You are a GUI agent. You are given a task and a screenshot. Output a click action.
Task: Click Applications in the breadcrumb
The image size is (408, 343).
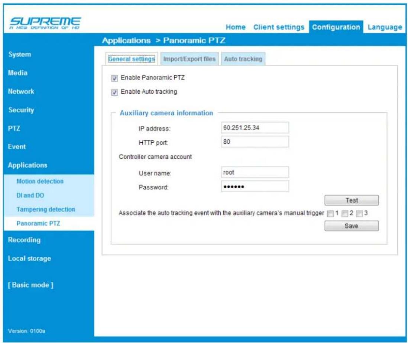pyautogui.click(x=126, y=41)
